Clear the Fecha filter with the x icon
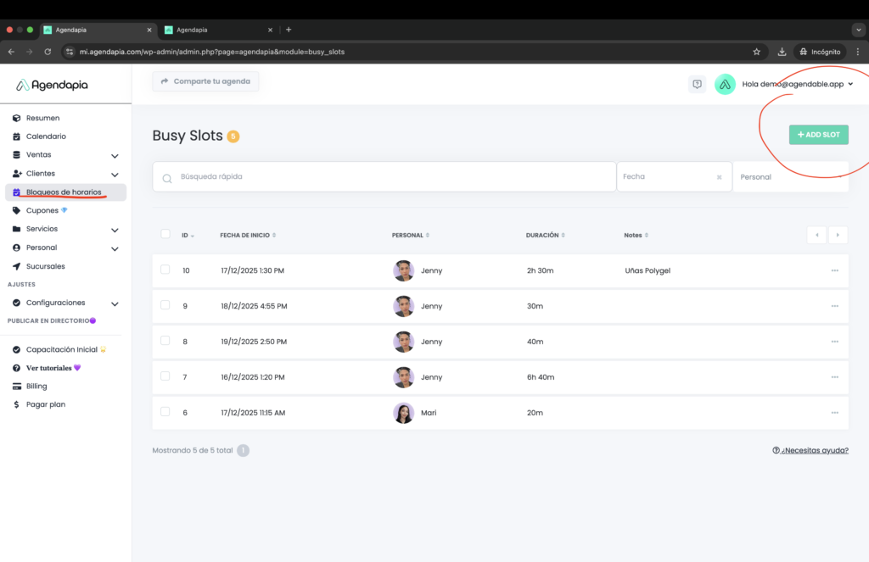 (719, 177)
